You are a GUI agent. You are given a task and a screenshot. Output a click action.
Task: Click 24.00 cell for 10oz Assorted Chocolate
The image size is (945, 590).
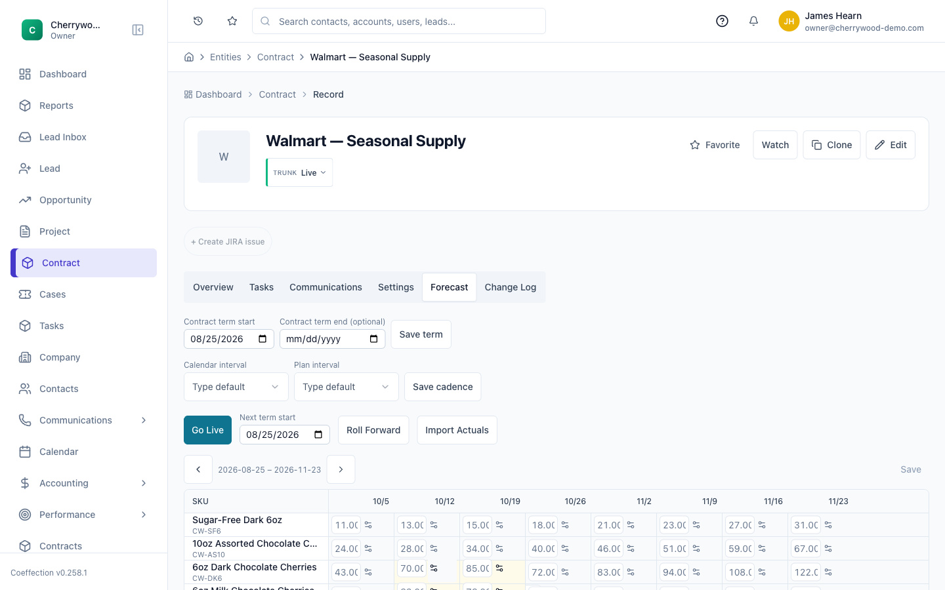coord(346,549)
